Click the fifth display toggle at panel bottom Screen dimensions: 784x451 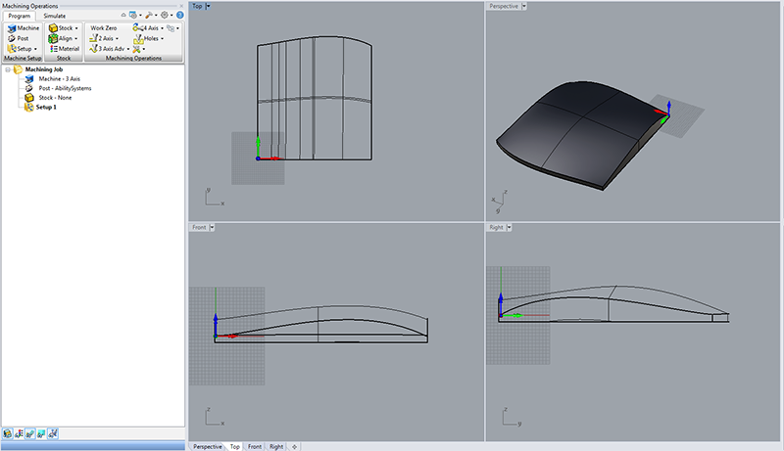(53, 434)
